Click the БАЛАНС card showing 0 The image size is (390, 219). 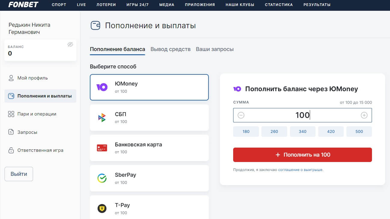40,50
